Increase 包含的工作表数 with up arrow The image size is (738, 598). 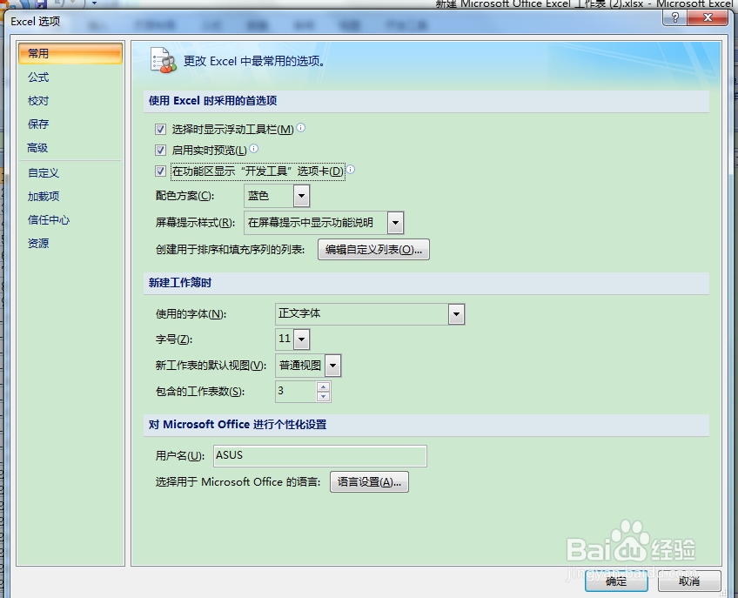(323, 387)
